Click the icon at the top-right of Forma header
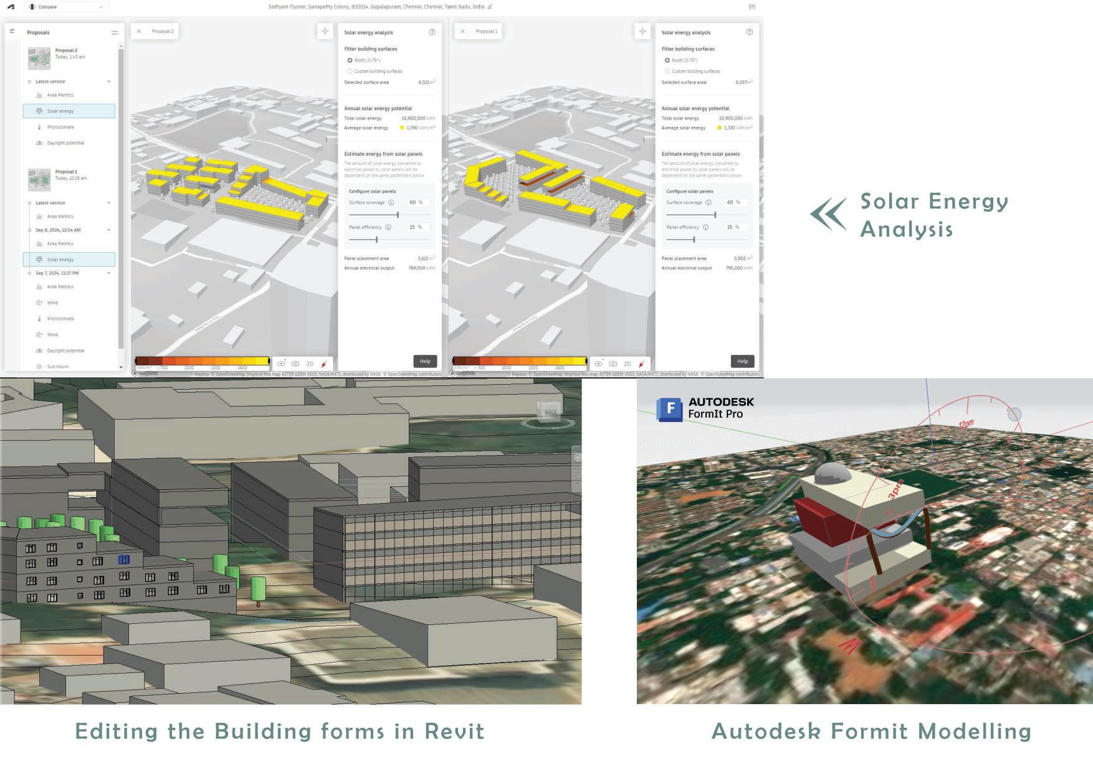Screen dimensions: 1093x772 pos(752,7)
